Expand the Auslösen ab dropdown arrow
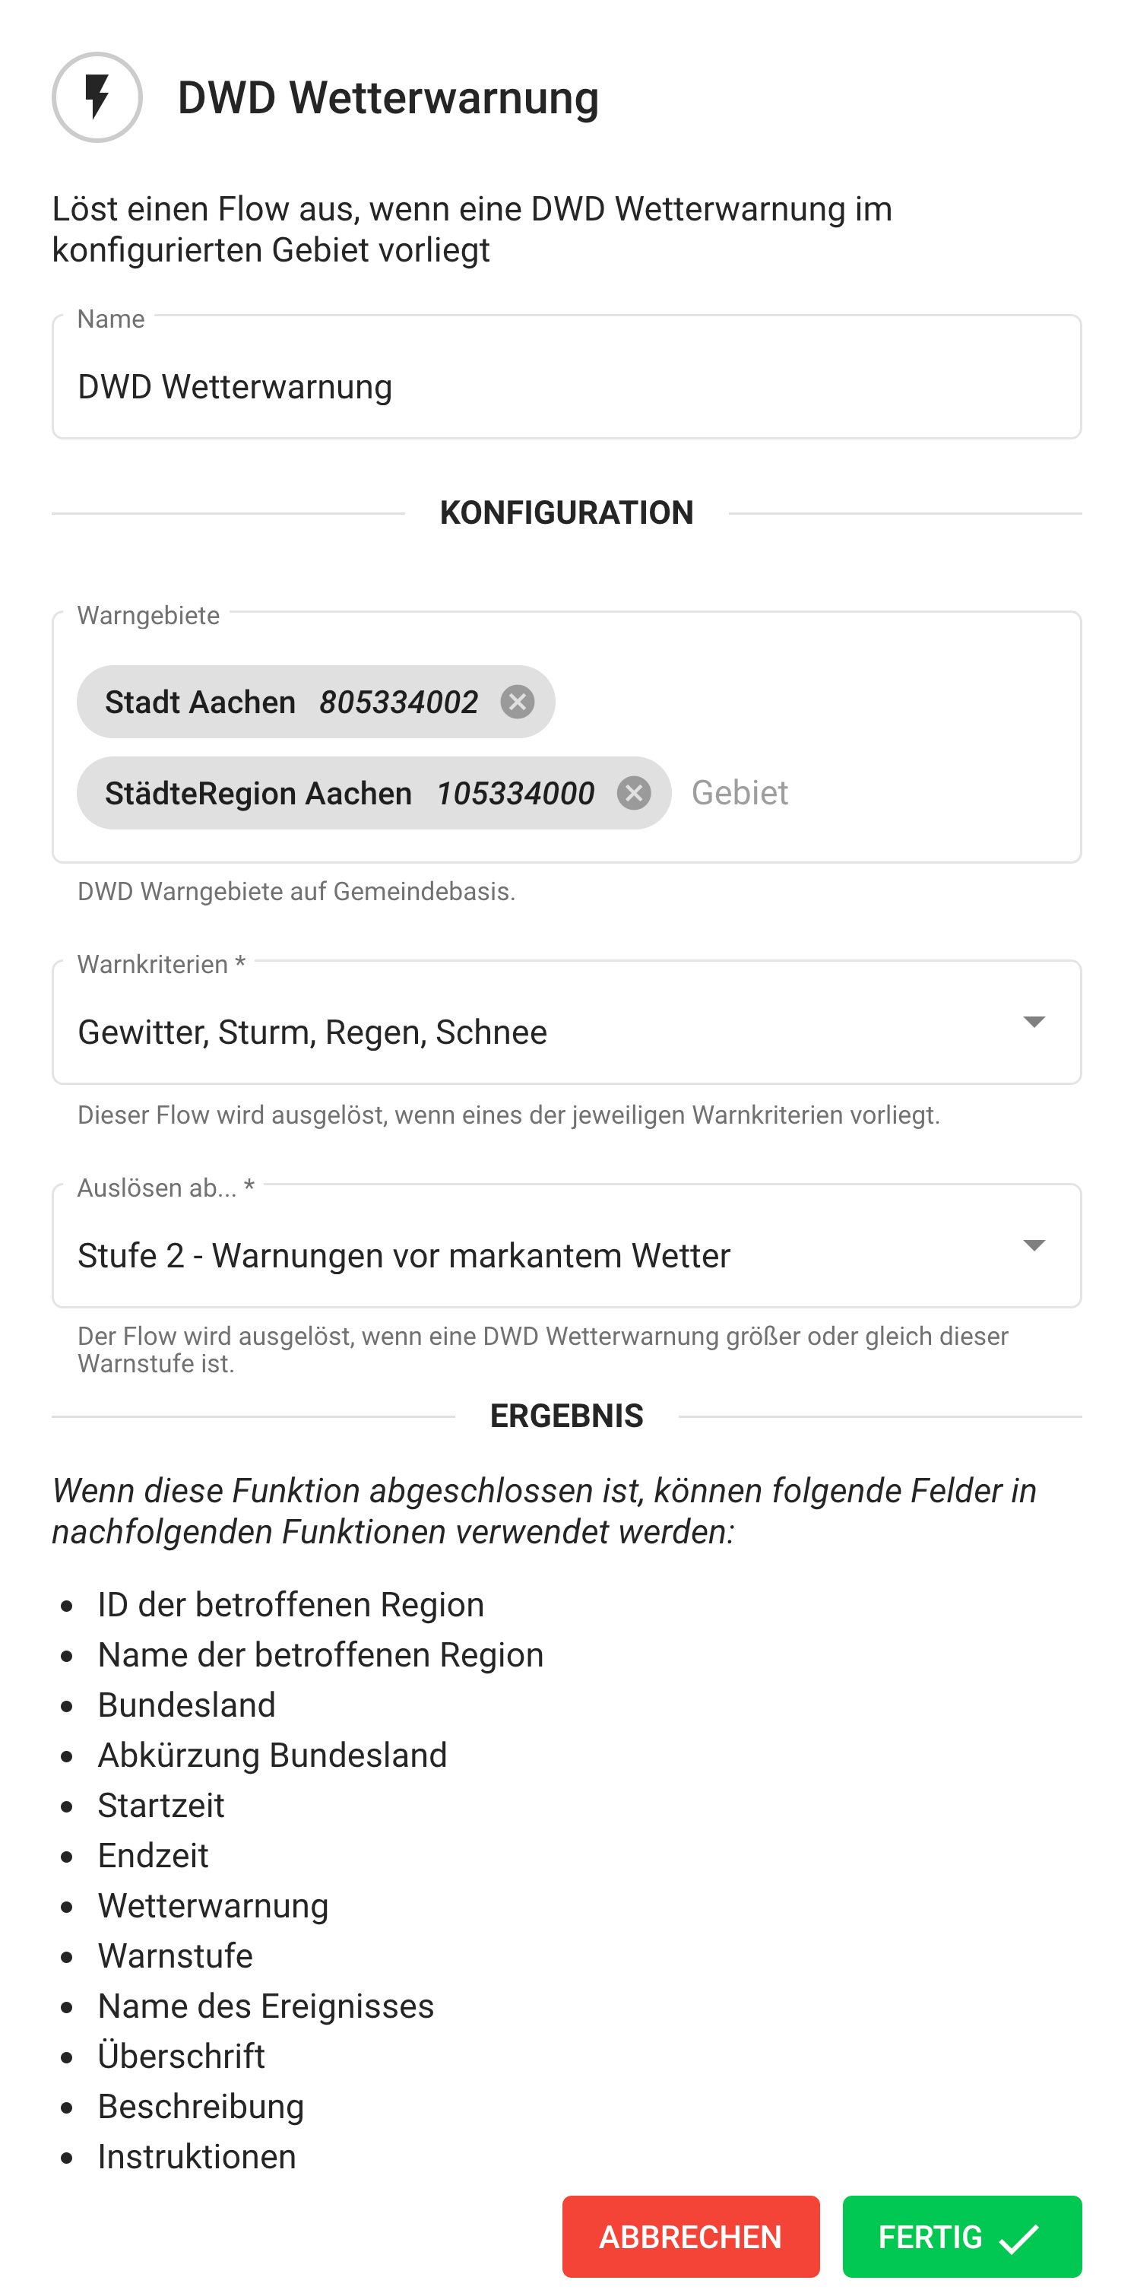The width and height of the screenshot is (1134, 2293). pos(1032,1245)
